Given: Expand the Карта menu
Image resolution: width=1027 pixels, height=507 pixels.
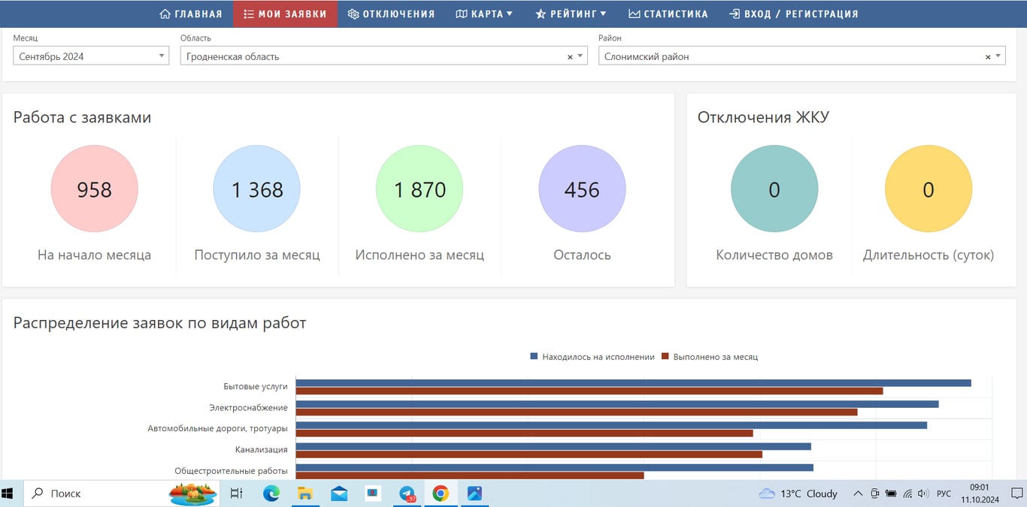Looking at the screenshot, I should click(x=484, y=14).
